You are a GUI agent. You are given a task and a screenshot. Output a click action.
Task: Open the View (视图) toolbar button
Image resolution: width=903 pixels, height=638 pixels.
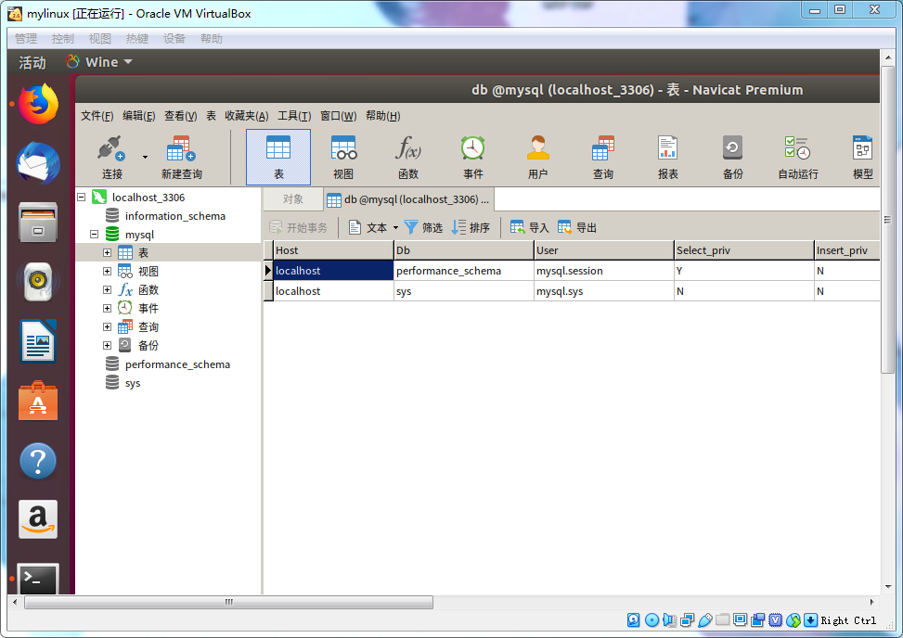tap(343, 157)
